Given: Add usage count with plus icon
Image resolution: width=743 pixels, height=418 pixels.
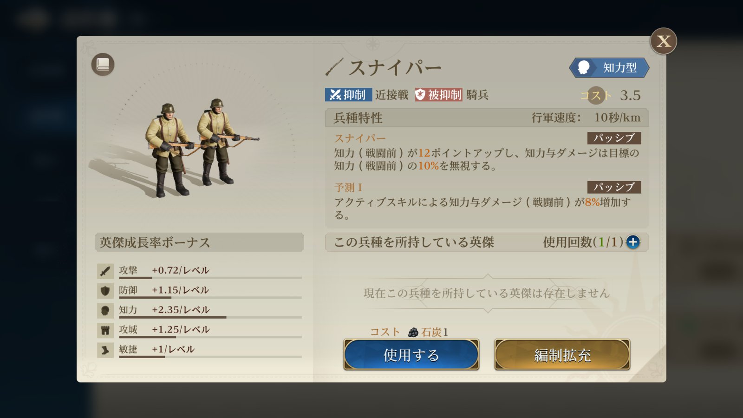Looking at the screenshot, I should pyautogui.click(x=633, y=242).
